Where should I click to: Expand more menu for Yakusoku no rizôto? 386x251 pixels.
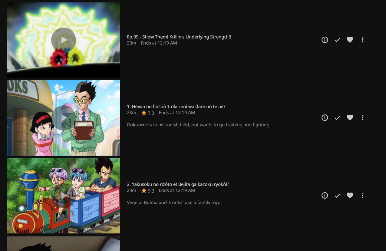click(x=363, y=195)
